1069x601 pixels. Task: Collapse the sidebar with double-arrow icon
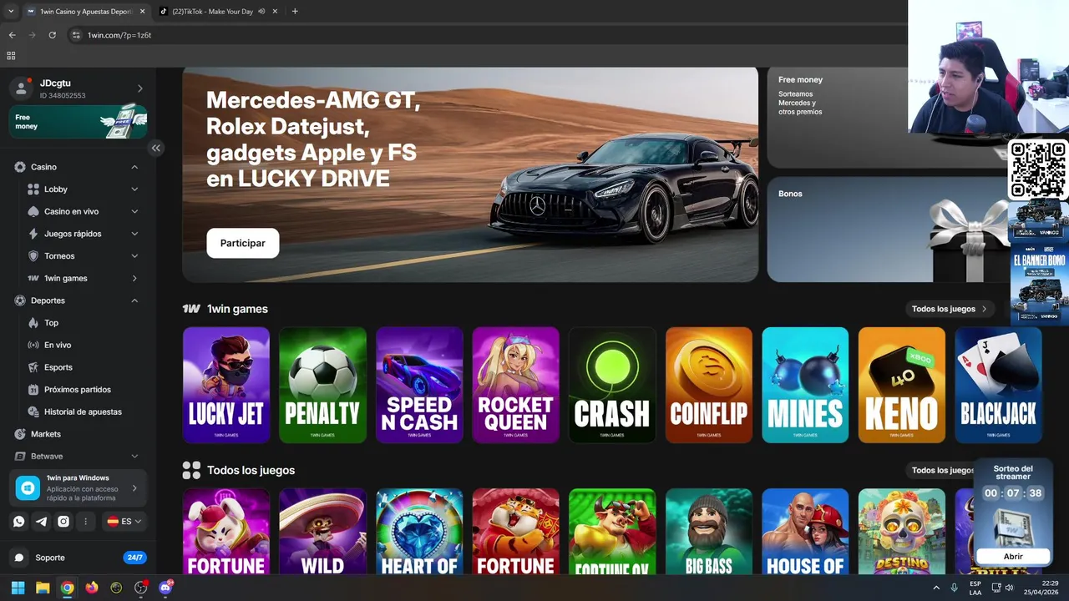click(155, 148)
